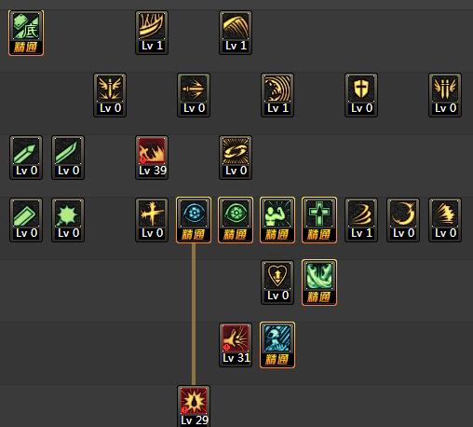The height and width of the screenshot is (427, 473).
Task: Click the golden whirlwind skill at Lv 1
Action: point(361,220)
